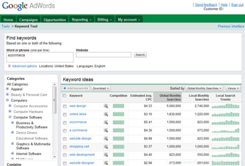Check the web design keyword checkbox
The image size is (245, 166).
click(65, 106)
